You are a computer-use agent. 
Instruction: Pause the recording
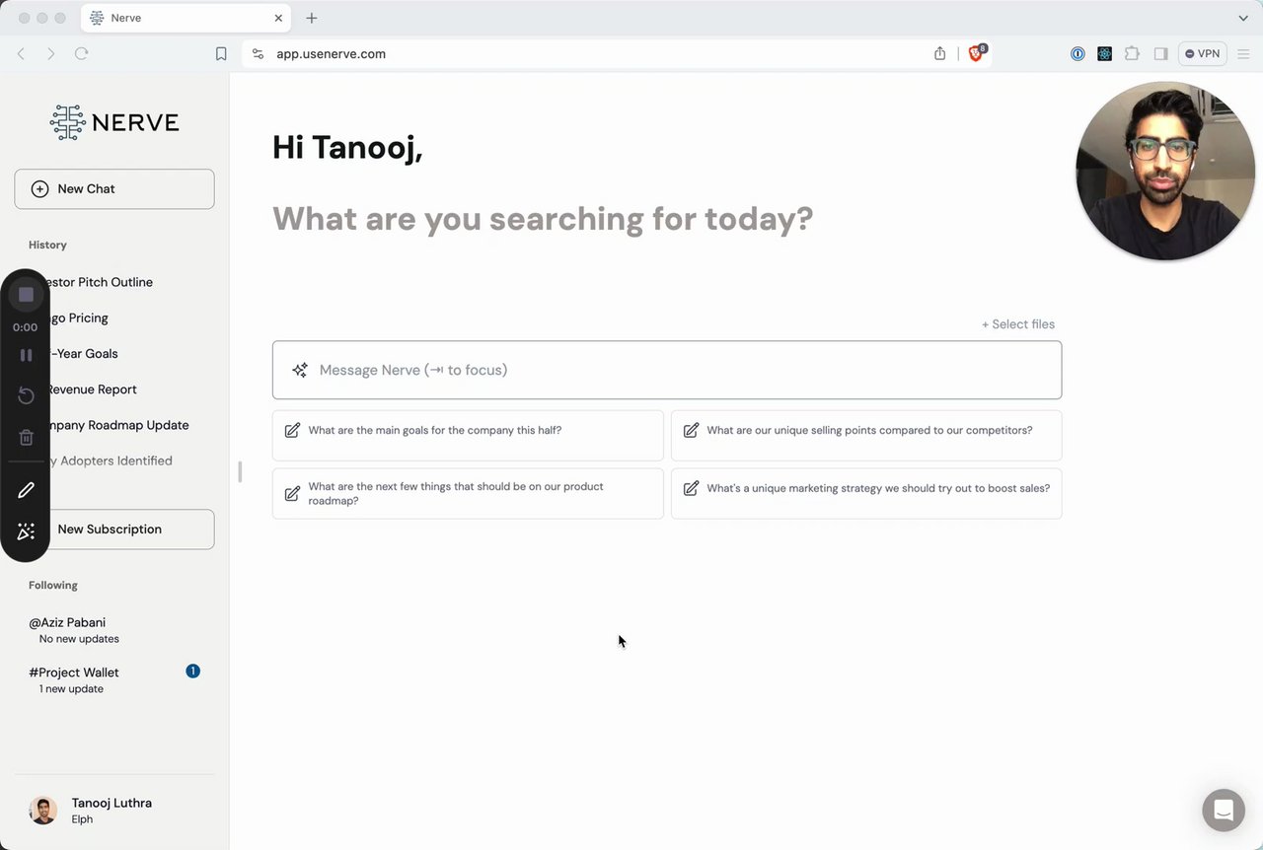tap(26, 355)
